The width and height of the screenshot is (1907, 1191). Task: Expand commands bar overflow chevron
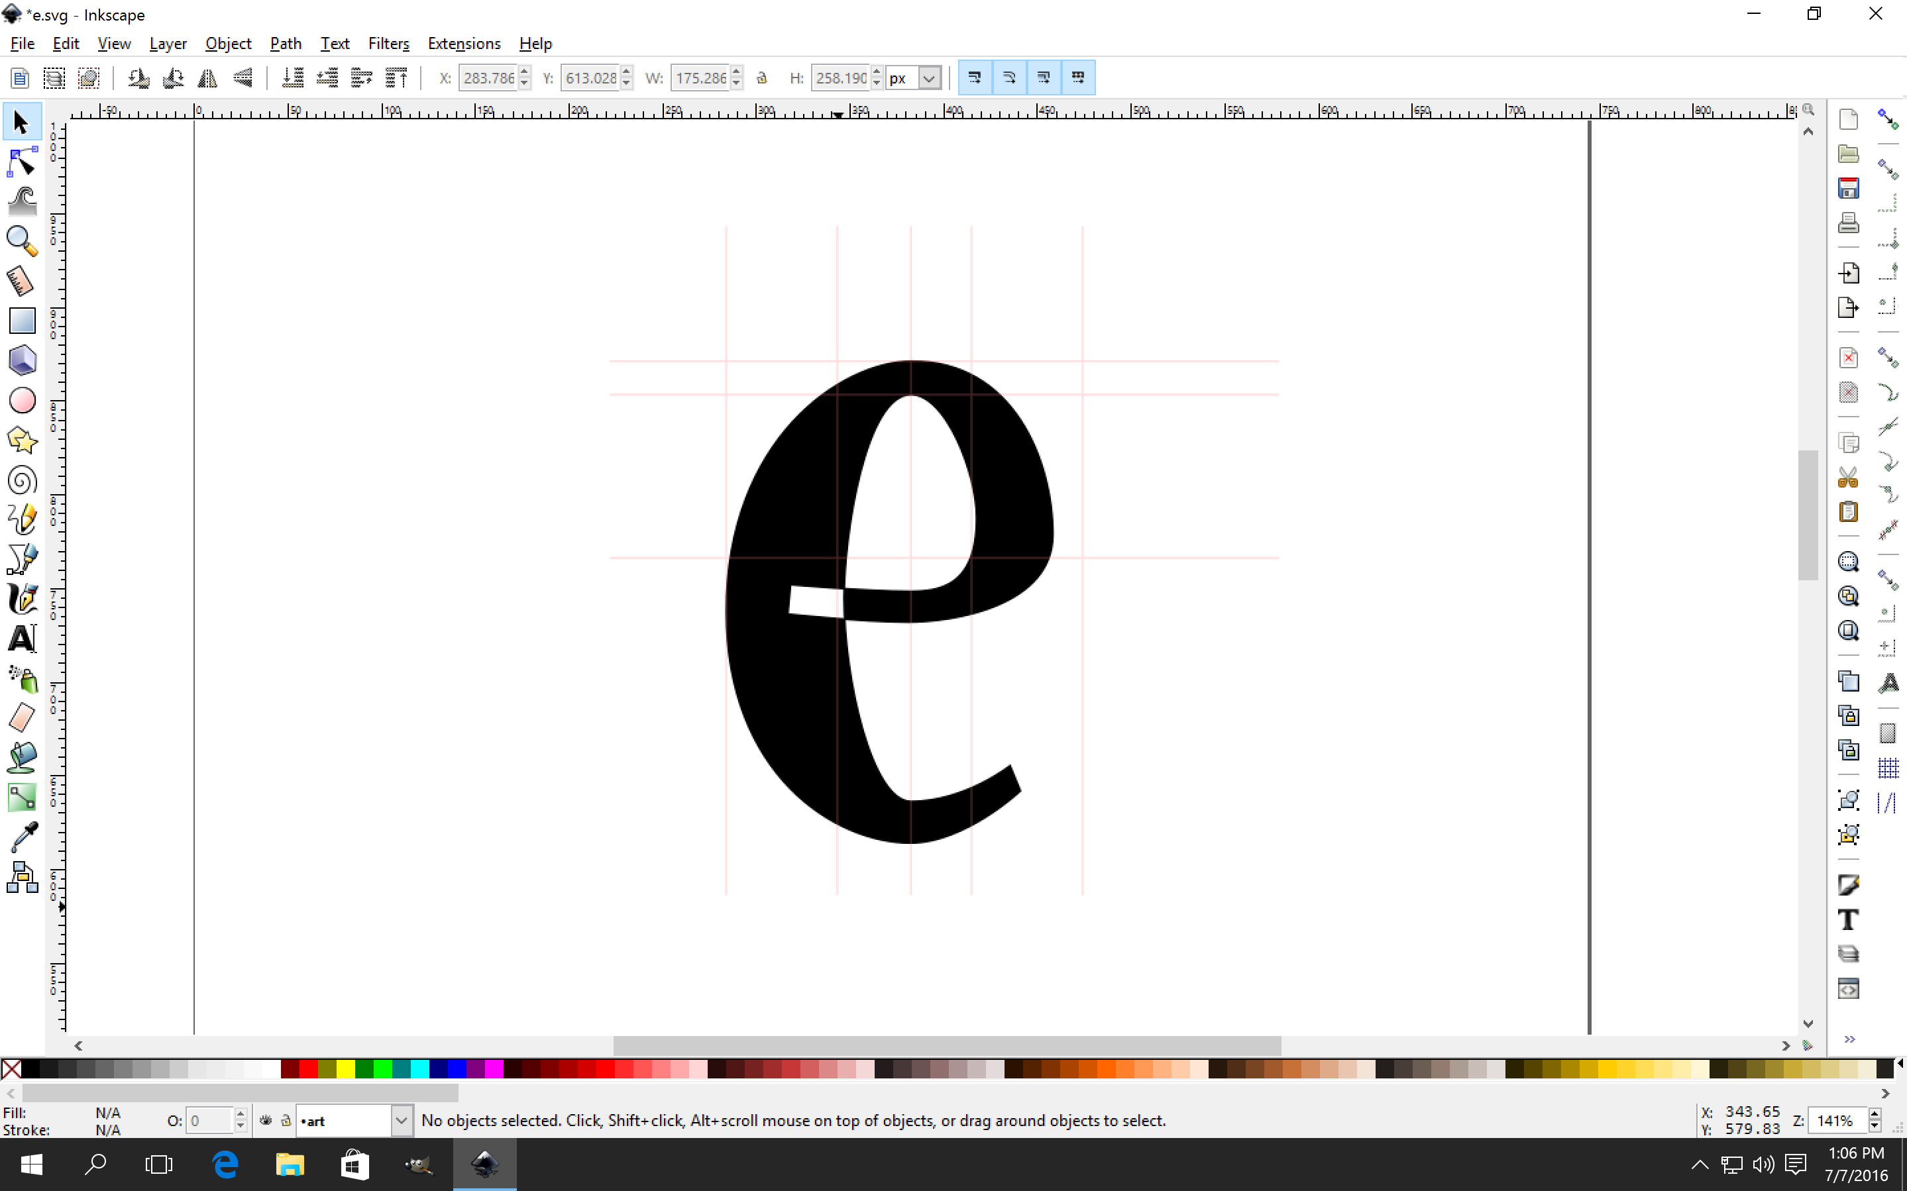(1849, 1039)
